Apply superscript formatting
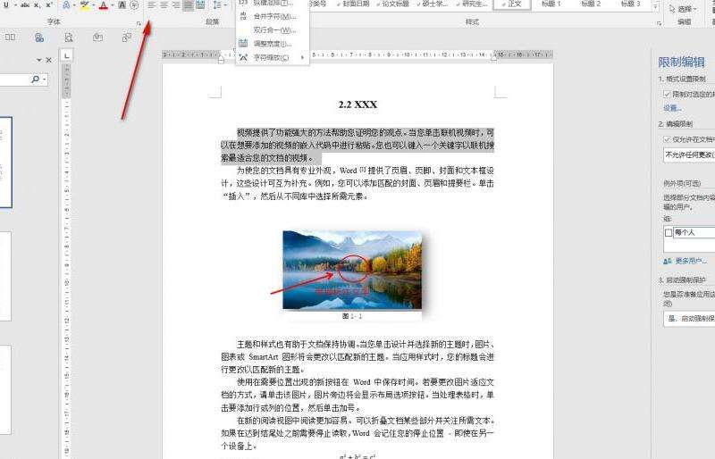715x459 pixels. [x=49, y=5]
